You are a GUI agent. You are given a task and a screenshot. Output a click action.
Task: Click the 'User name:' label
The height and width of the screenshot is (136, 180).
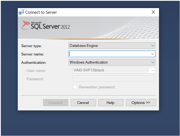click(x=36, y=71)
